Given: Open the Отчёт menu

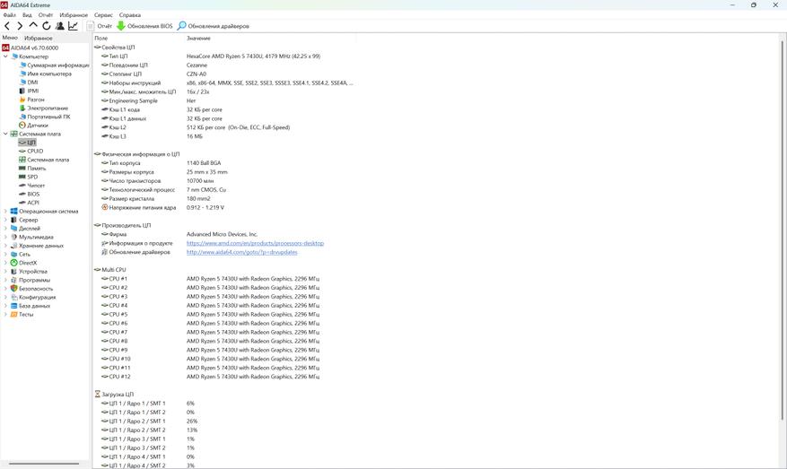Looking at the screenshot, I should point(46,15).
